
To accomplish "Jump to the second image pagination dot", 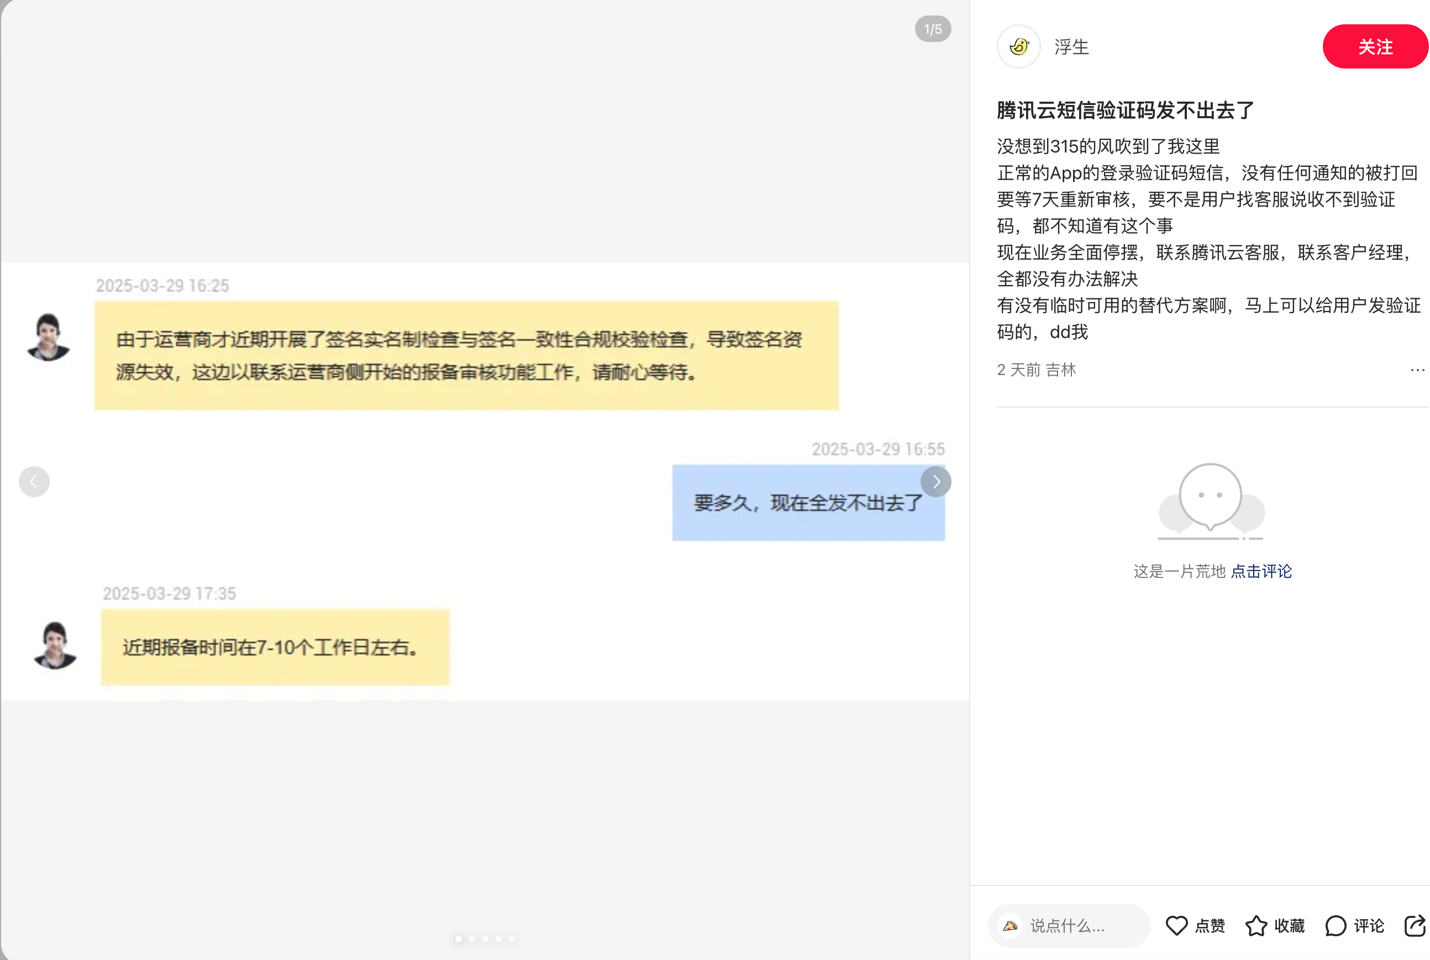I will [472, 938].
